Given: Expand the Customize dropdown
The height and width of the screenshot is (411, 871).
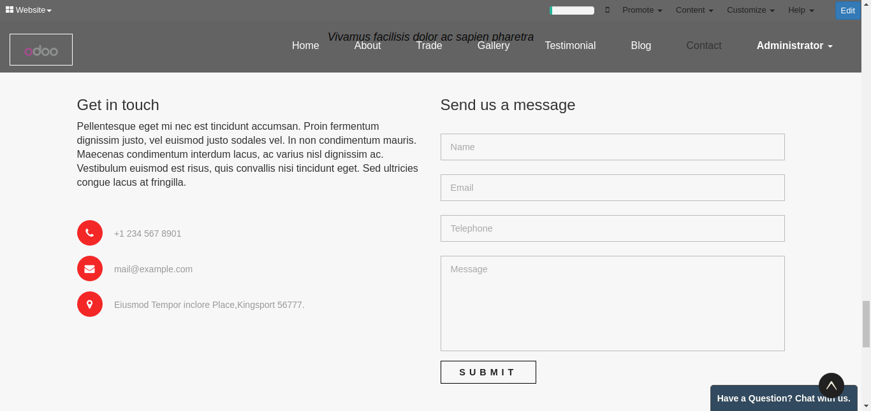Looking at the screenshot, I should pyautogui.click(x=750, y=10).
